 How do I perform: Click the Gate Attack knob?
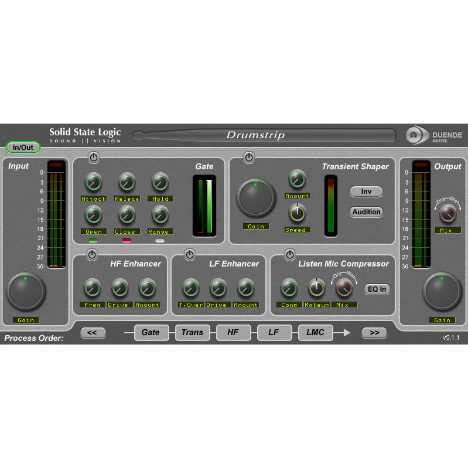(x=93, y=182)
